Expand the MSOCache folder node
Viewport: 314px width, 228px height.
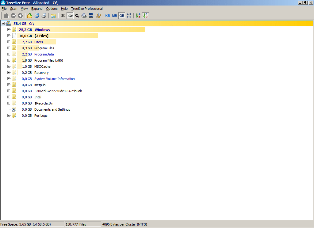click(9, 66)
